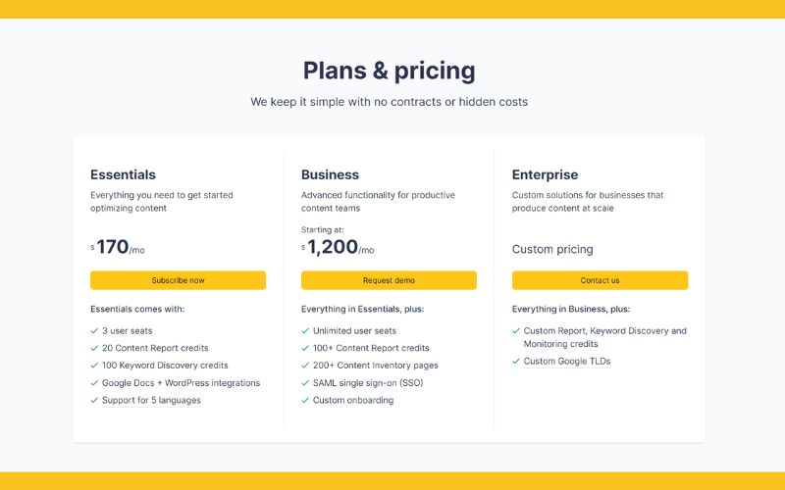This screenshot has height=490, width=785.
Task: Click checkmark next to 3 user seats
Action: click(x=94, y=331)
